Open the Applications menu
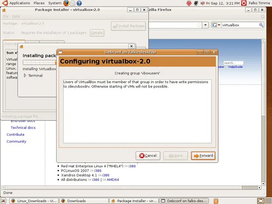 click(x=20, y=3)
